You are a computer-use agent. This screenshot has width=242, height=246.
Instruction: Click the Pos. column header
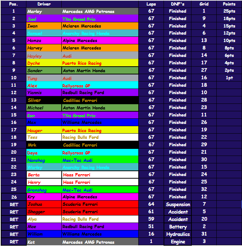click(13, 4)
